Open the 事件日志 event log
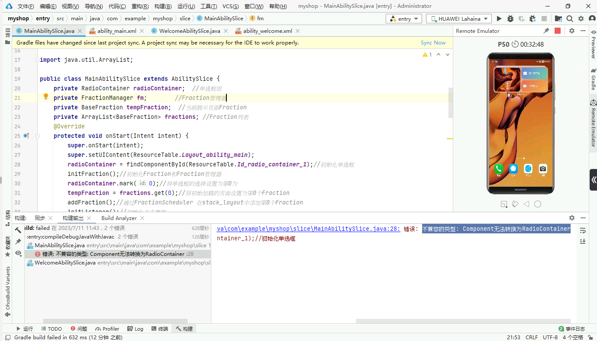Viewport: 597px width, 341px height. point(572,329)
